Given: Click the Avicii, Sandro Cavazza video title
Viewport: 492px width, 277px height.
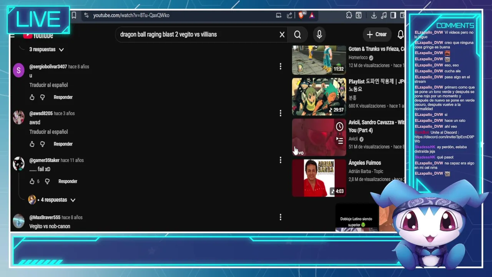Looking at the screenshot, I should 376,126.
